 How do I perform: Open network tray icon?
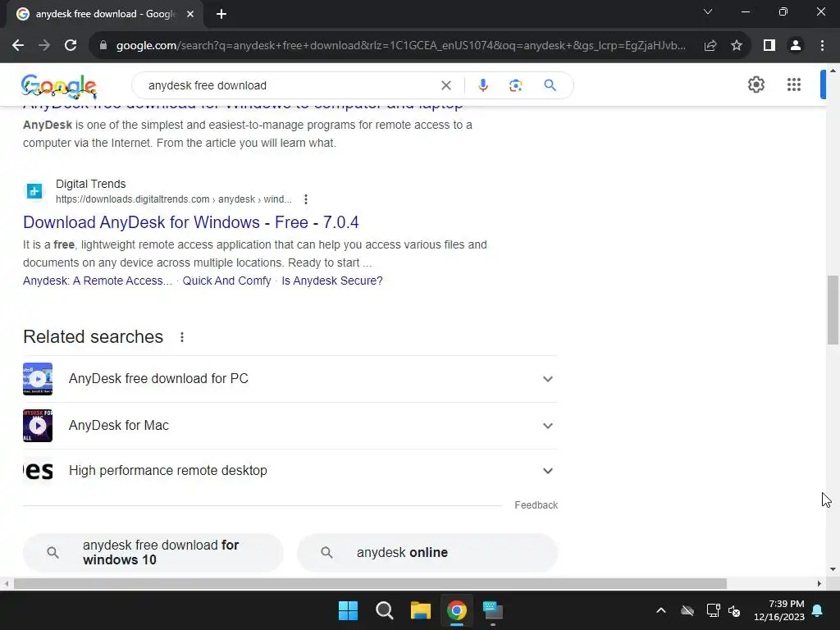713,610
